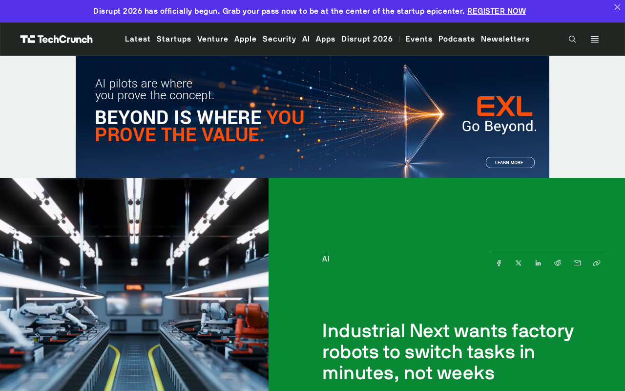This screenshot has height=391, width=625.
Task: Copy the article link
Action: click(597, 263)
